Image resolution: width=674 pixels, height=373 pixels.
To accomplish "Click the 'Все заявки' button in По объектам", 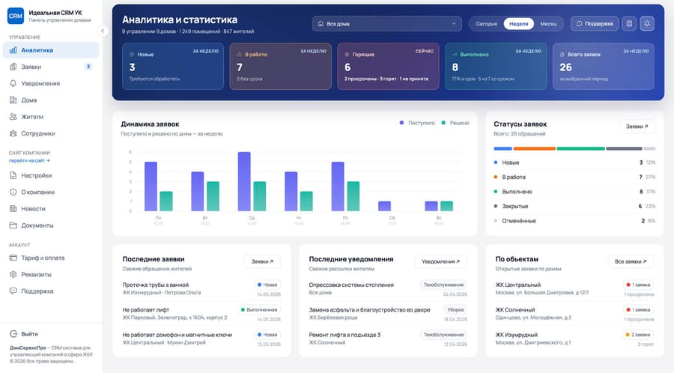I will 631,261.
